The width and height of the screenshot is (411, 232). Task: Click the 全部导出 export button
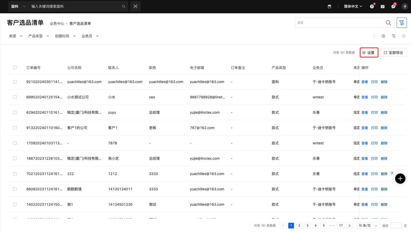(393, 53)
